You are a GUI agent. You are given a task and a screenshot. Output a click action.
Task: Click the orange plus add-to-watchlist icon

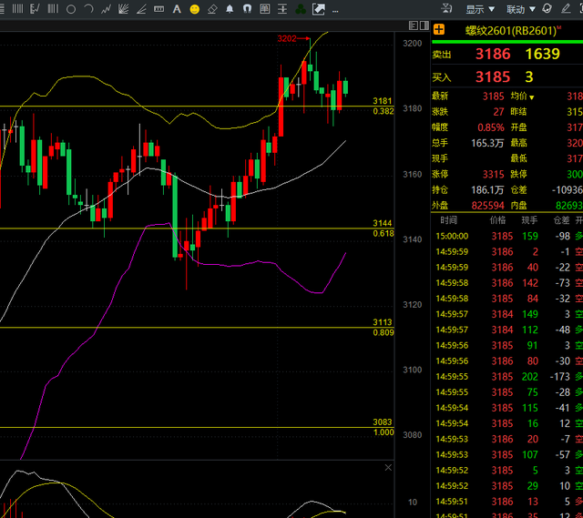coord(439,29)
